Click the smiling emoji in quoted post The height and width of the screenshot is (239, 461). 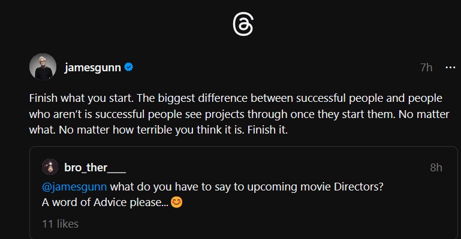[176, 202]
